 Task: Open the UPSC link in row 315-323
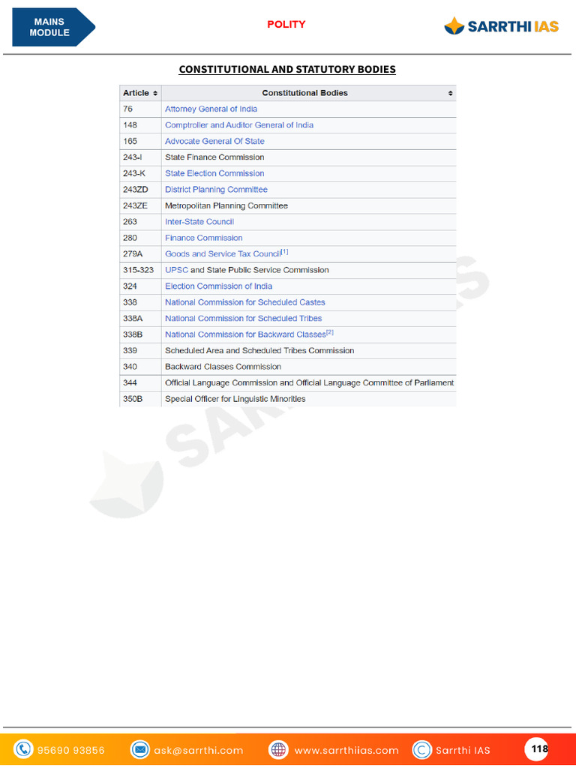point(176,270)
